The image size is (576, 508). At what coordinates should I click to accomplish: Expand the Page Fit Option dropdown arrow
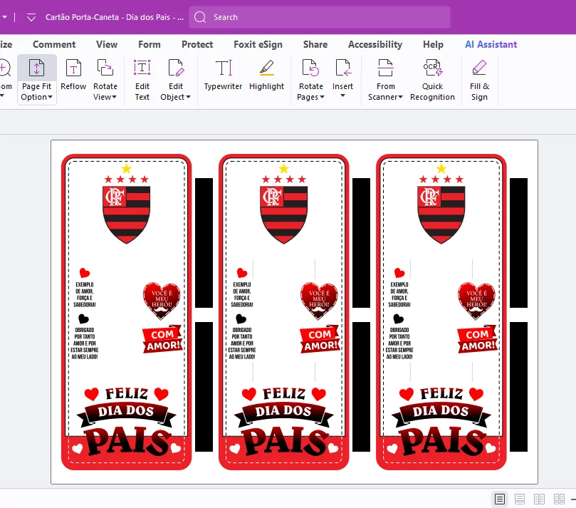pyautogui.click(x=51, y=97)
